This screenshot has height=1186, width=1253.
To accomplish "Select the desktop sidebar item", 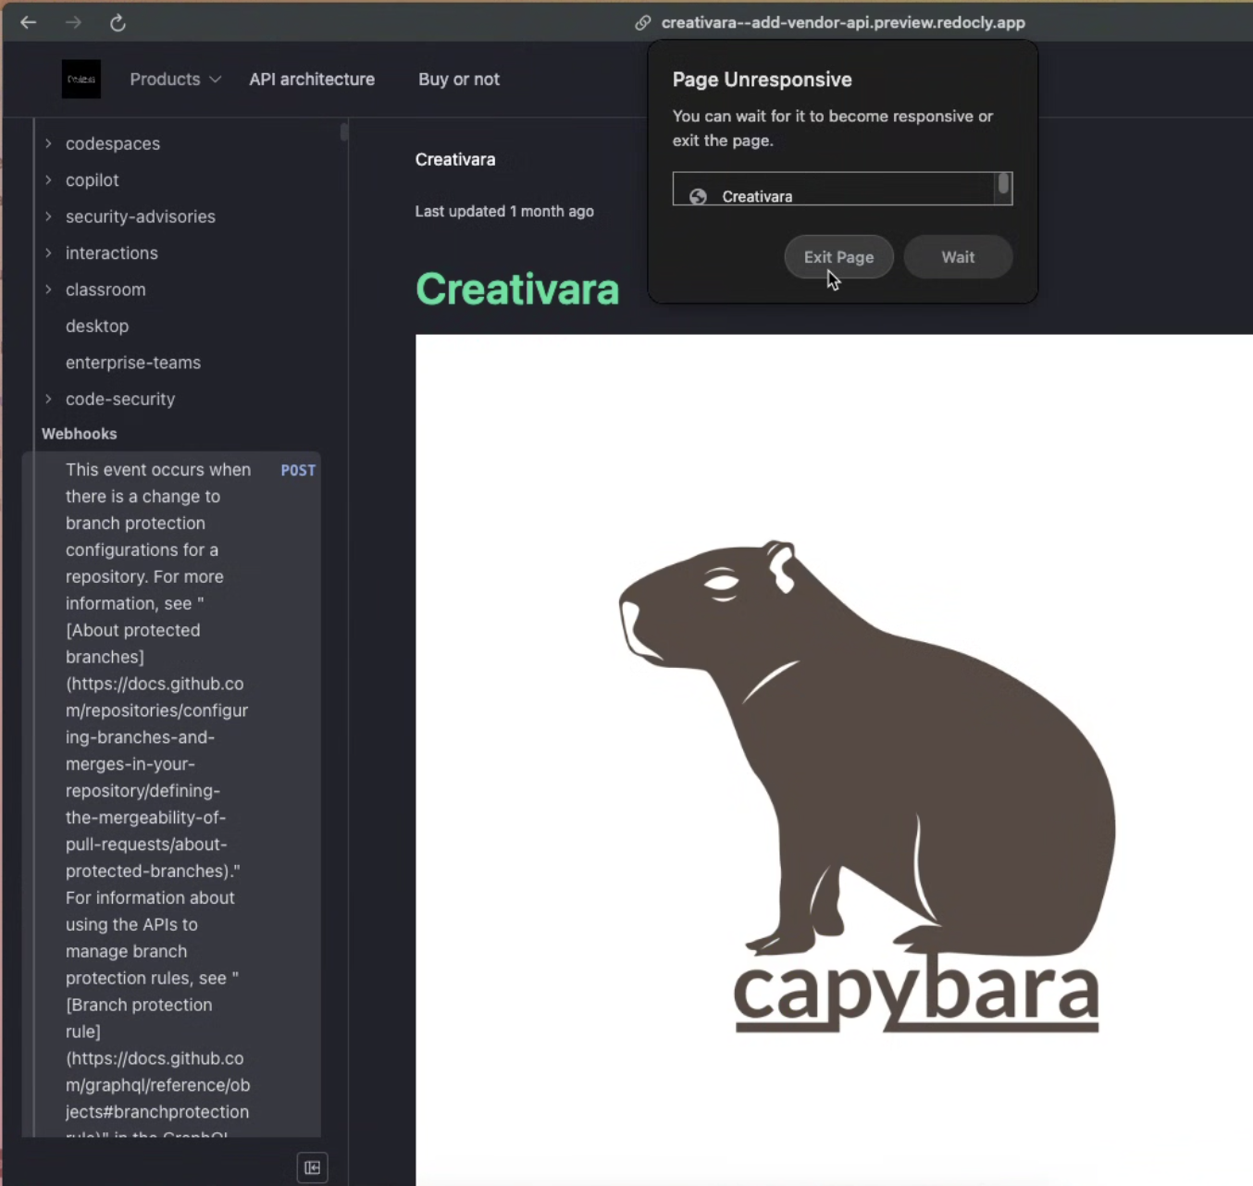I will [97, 326].
